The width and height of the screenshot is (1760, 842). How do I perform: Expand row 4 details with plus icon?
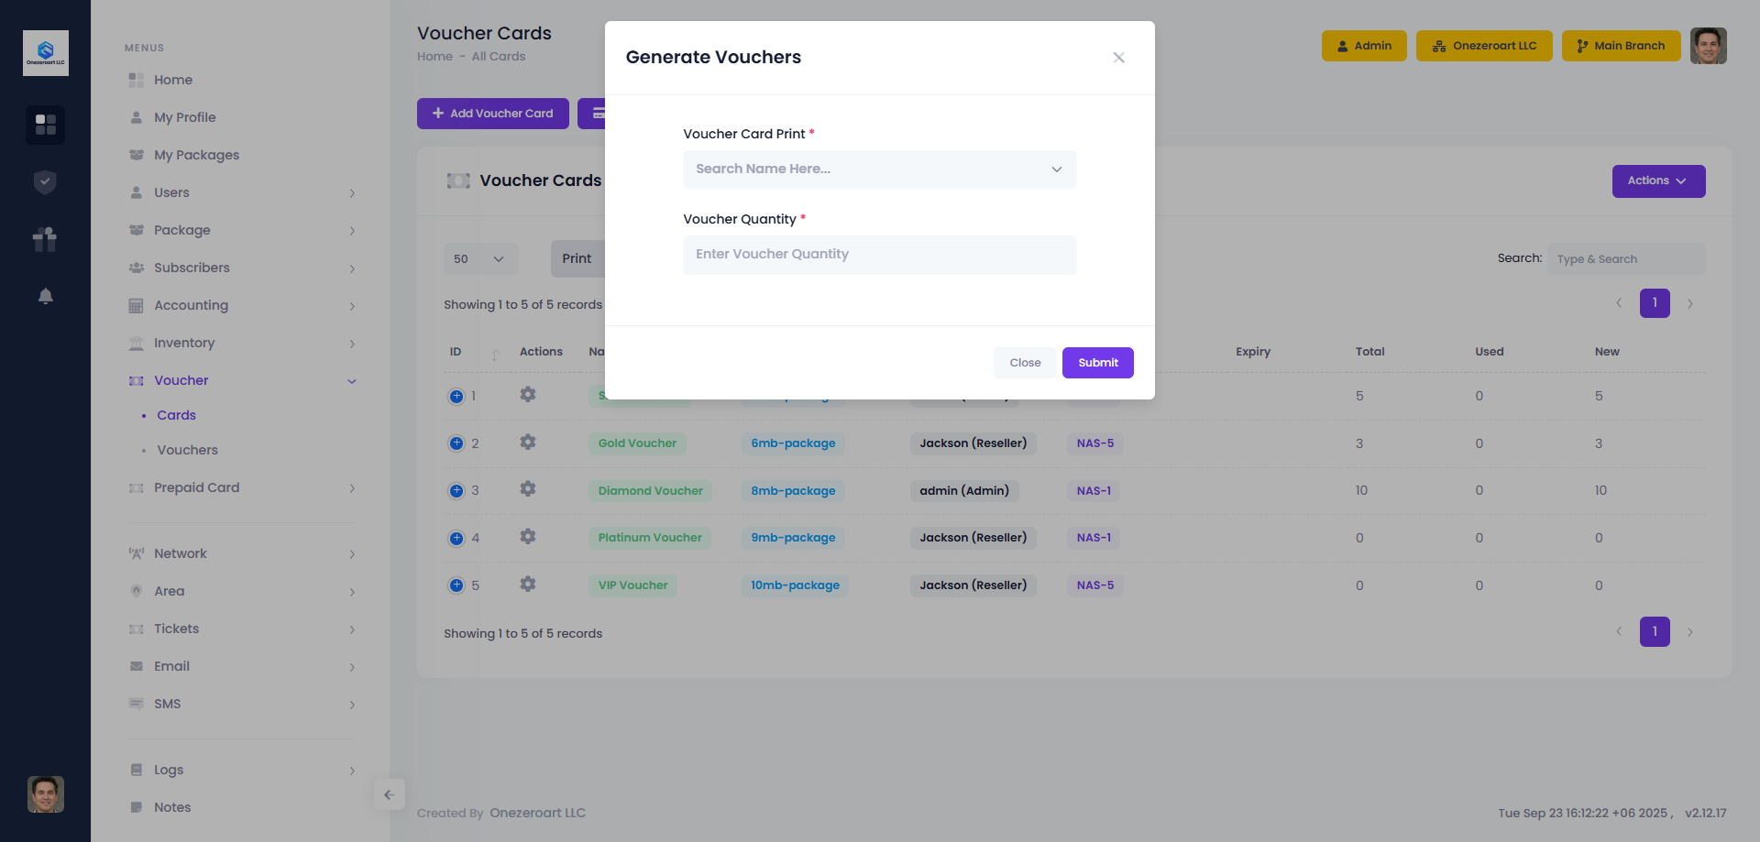click(456, 538)
